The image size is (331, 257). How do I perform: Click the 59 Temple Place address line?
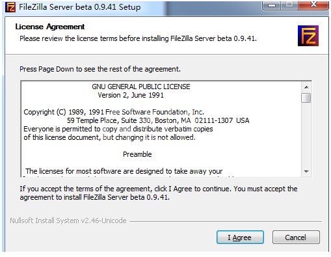click(158, 120)
